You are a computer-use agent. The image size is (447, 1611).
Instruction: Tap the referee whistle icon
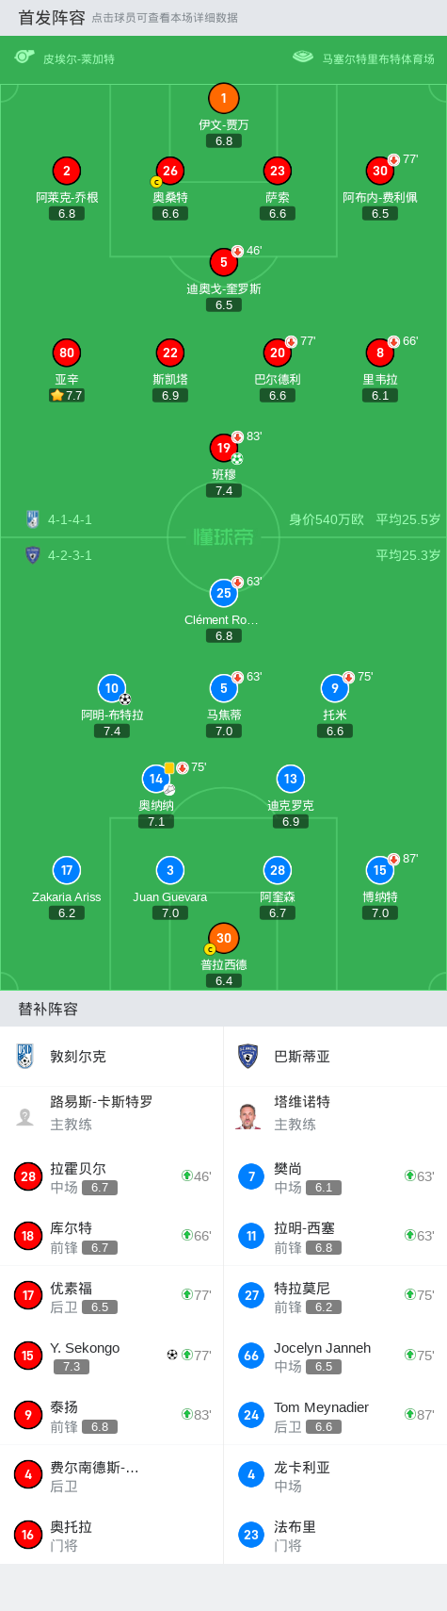[x=24, y=57]
